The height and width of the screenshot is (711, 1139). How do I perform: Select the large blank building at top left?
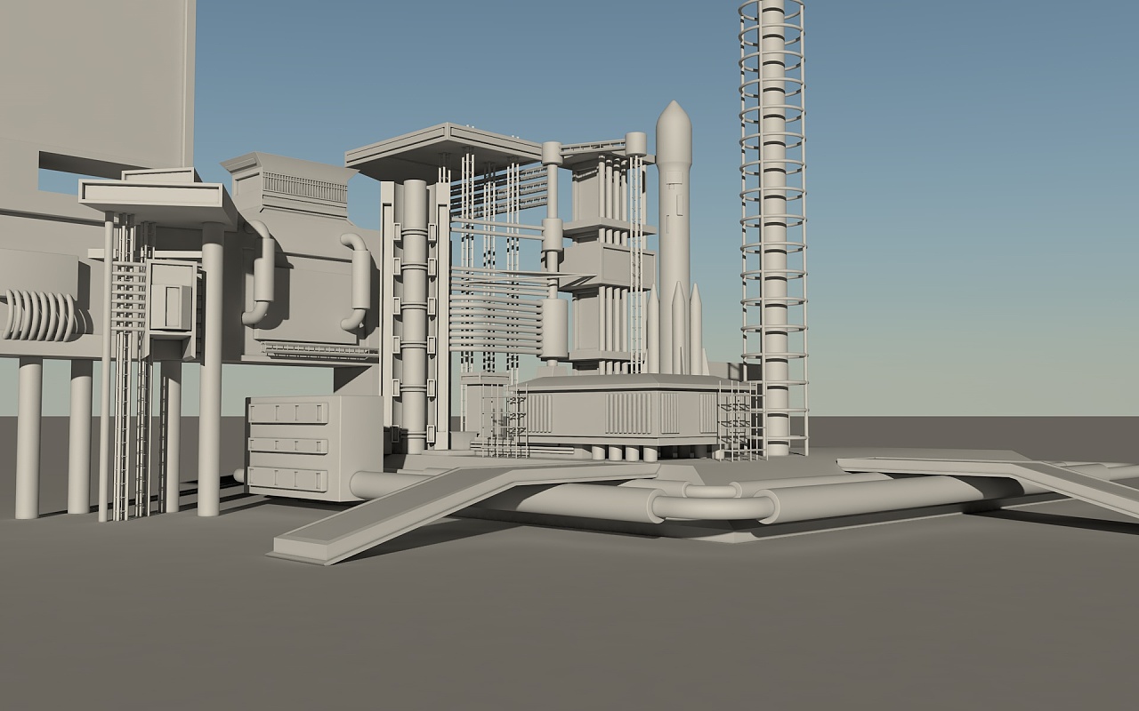pyautogui.click(x=96, y=85)
